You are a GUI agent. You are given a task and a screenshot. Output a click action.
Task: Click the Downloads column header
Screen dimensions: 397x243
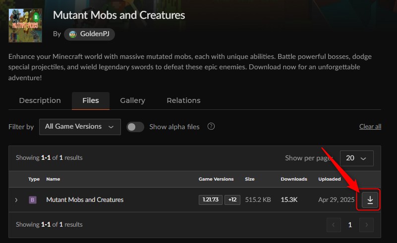point(294,179)
